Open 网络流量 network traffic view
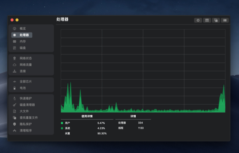 [26, 65]
